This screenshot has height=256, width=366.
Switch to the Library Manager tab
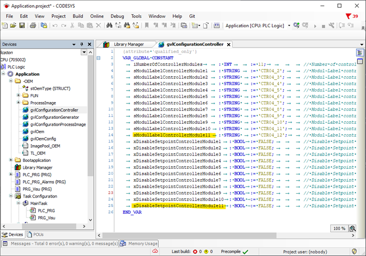pos(127,44)
